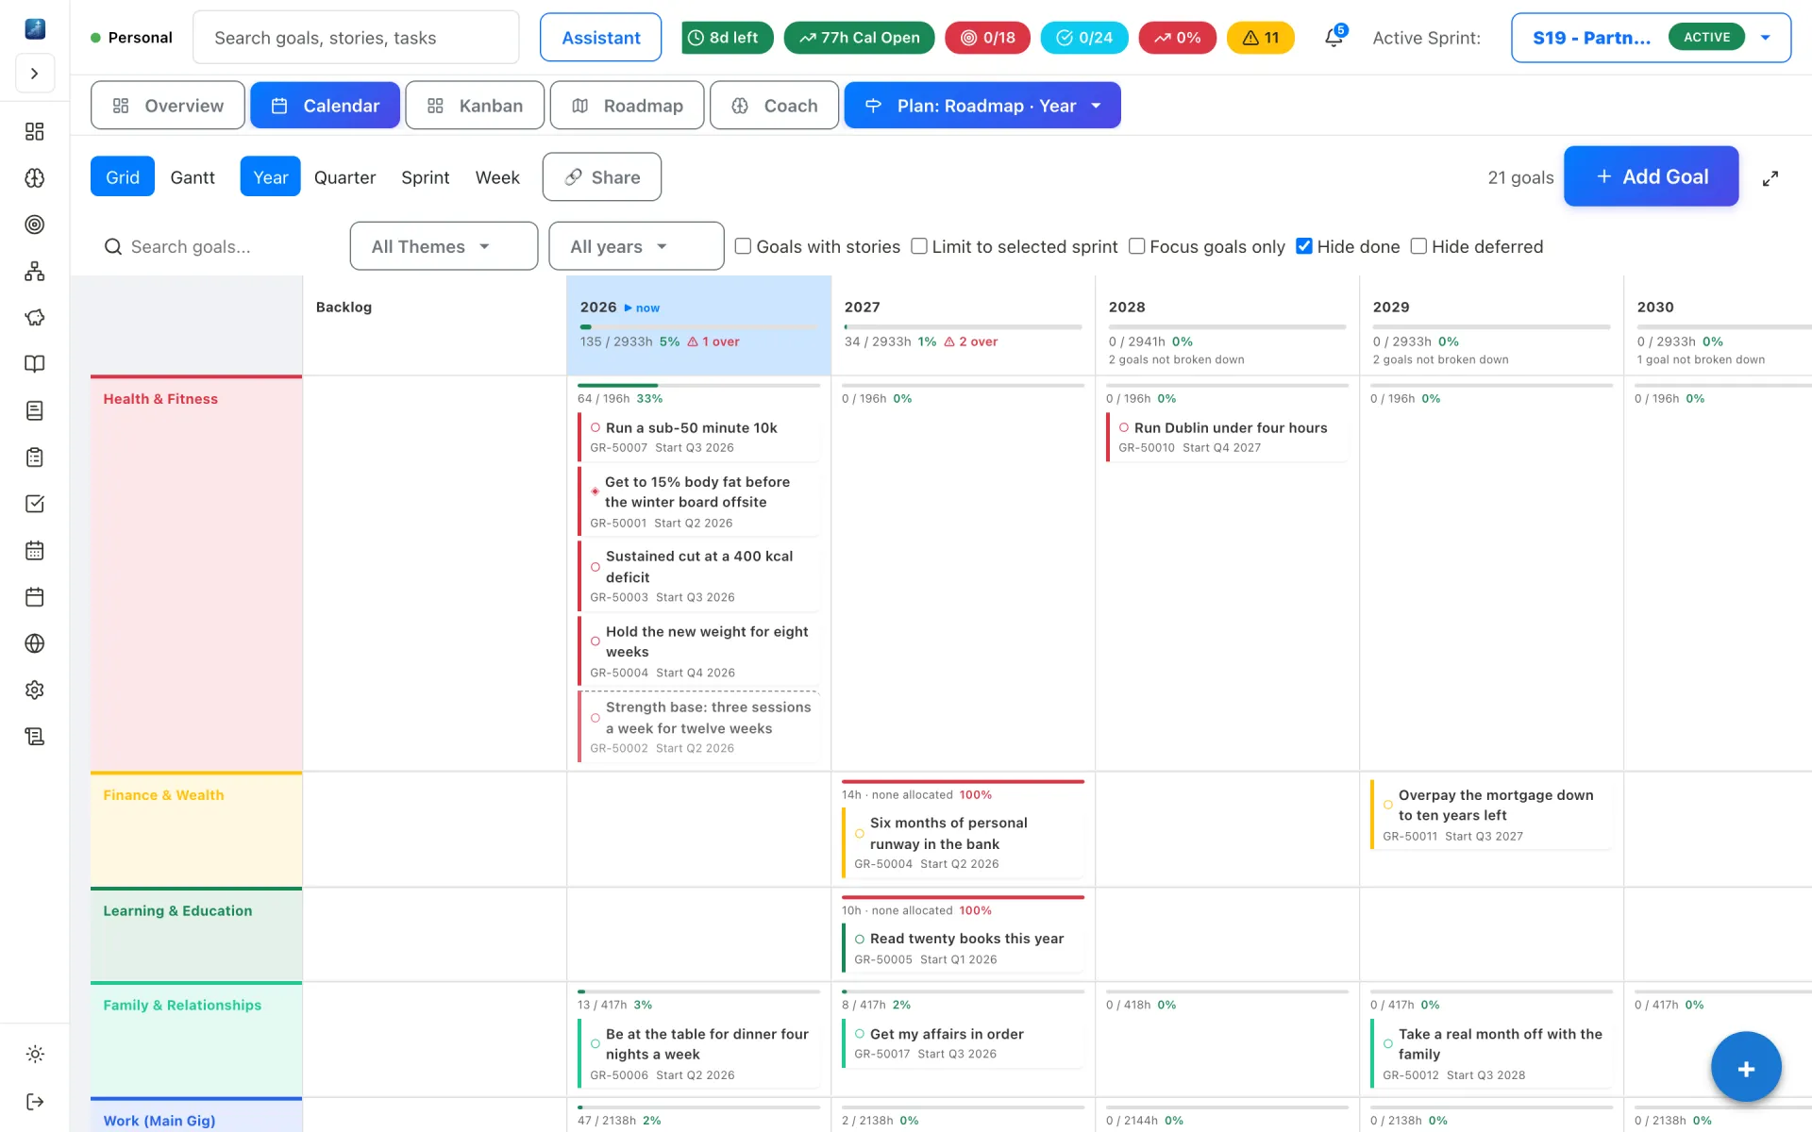Viewport: 1812px width, 1132px height.
Task: Open the Overview tab
Action: (168, 105)
